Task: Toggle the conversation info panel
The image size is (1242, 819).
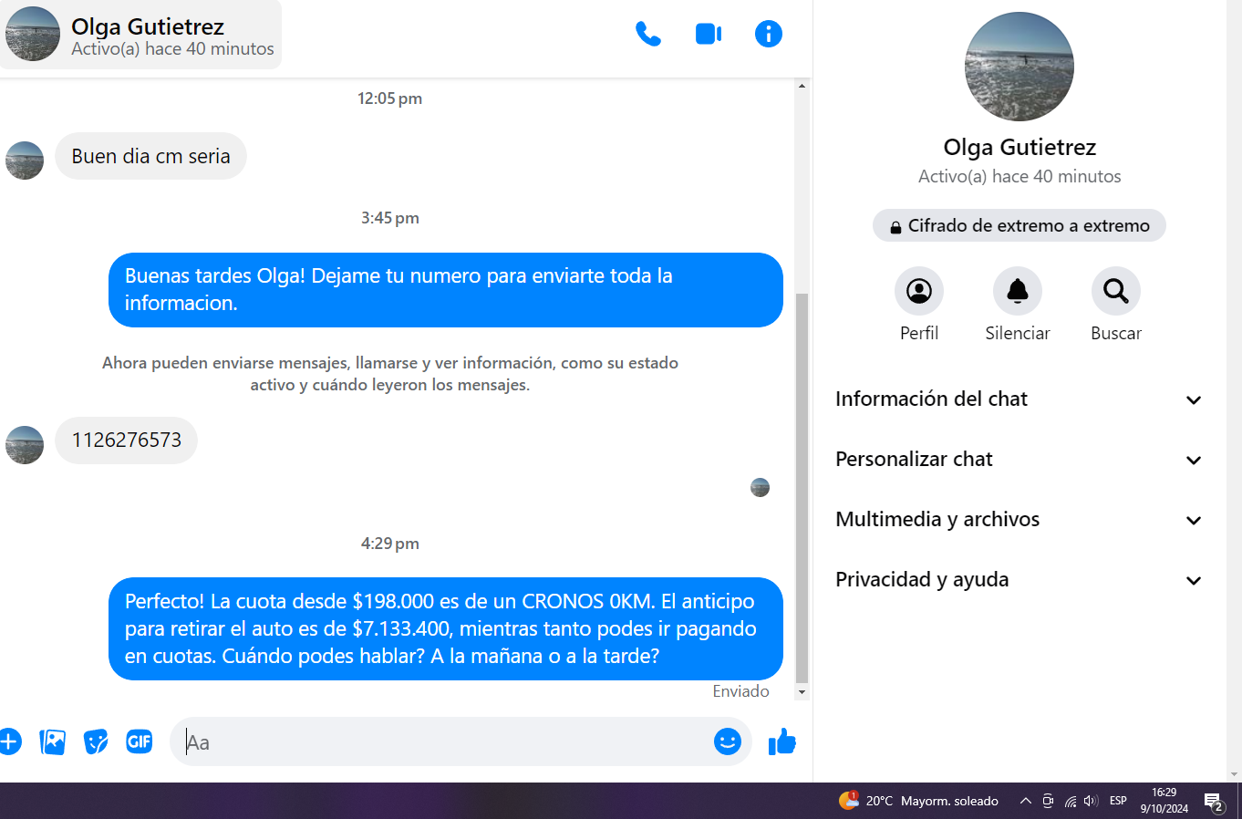Action: (768, 35)
